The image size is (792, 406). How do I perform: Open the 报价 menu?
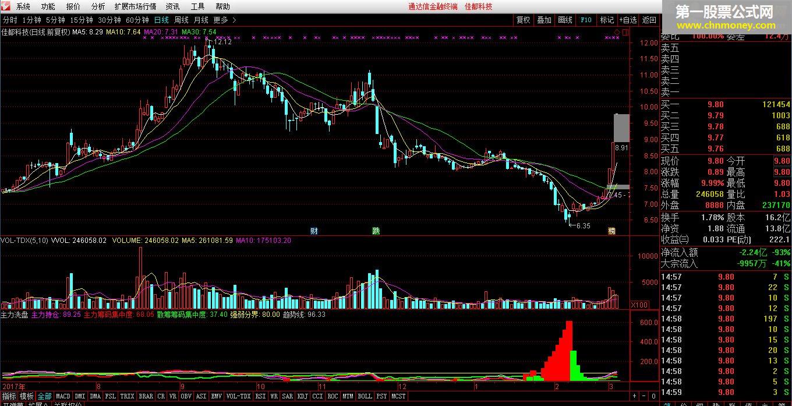(73, 6)
